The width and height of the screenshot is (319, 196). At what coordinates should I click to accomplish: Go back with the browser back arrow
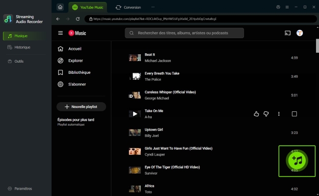58,19
